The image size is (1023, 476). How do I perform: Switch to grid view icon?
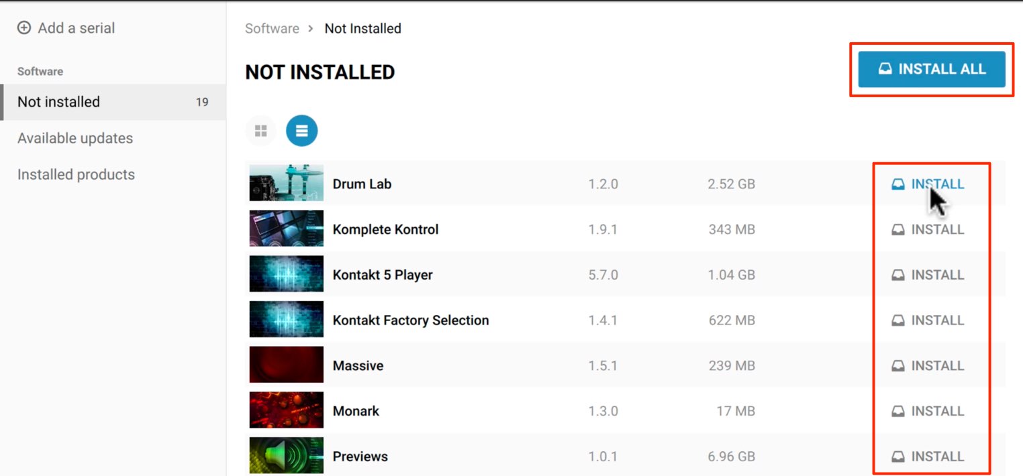pos(261,131)
